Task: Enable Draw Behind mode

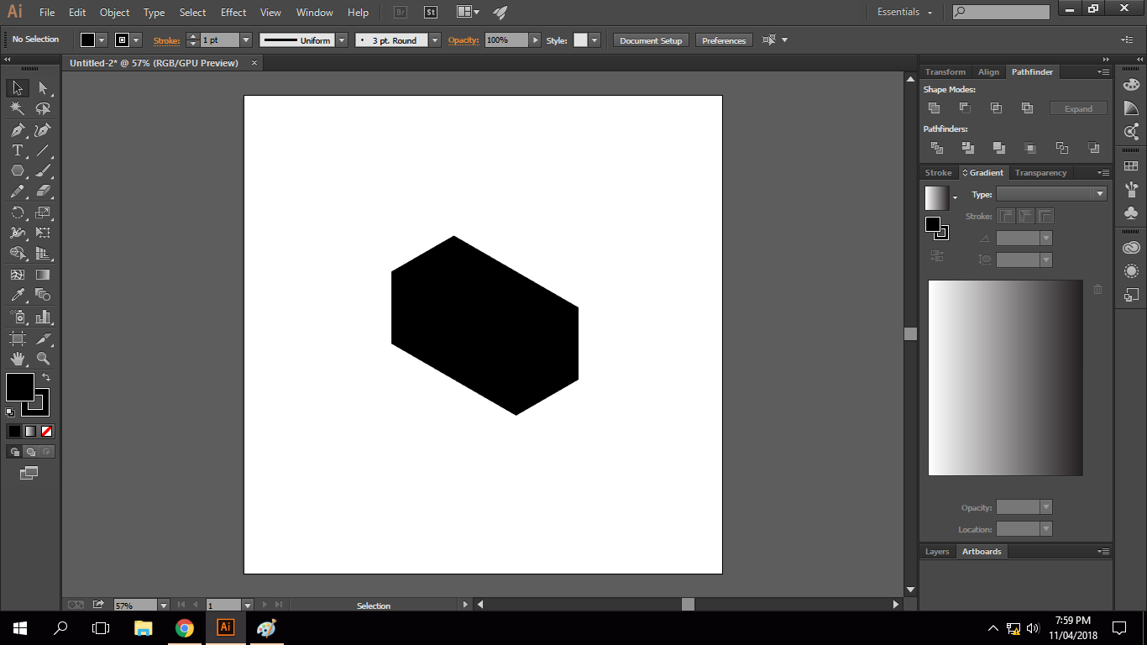Action: click(x=30, y=452)
